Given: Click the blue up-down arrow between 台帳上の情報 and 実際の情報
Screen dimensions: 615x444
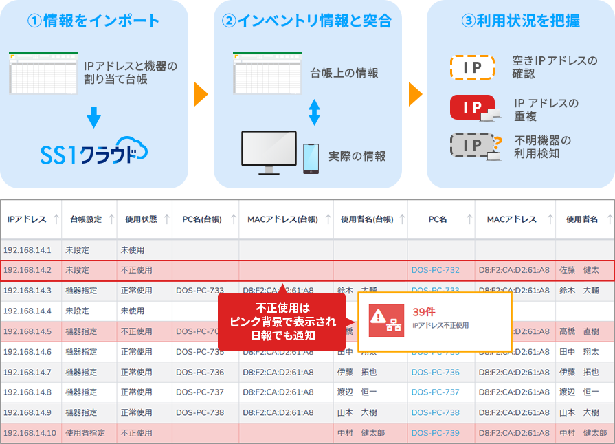Looking at the screenshot, I should [x=314, y=112].
